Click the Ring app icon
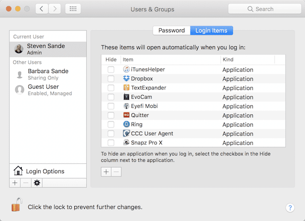Viewport: 305px width, 221px height. click(x=126, y=125)
